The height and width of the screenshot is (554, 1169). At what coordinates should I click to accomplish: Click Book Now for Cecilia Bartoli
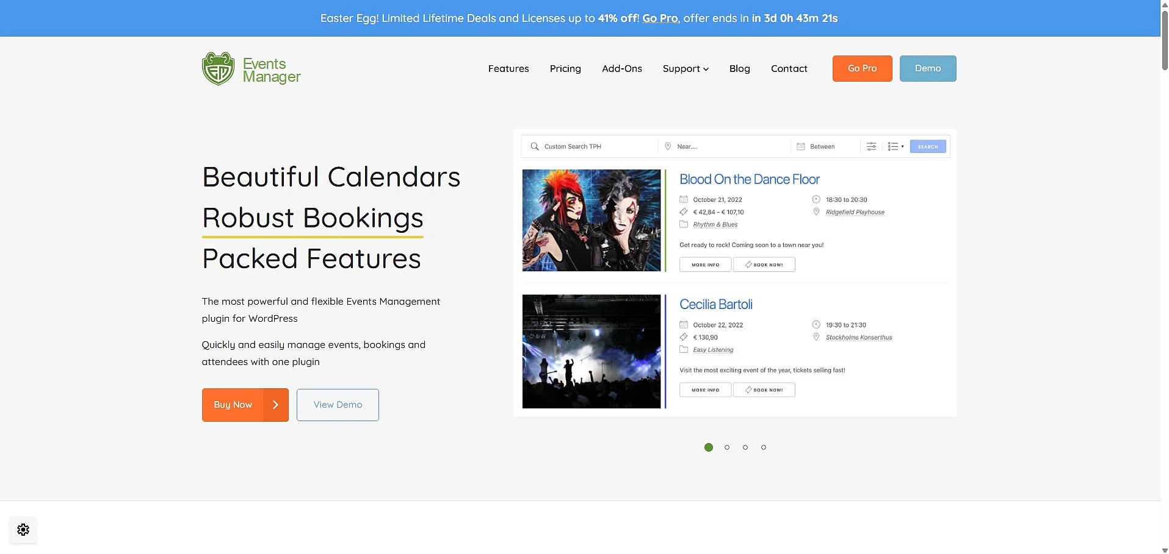(764, 389)
